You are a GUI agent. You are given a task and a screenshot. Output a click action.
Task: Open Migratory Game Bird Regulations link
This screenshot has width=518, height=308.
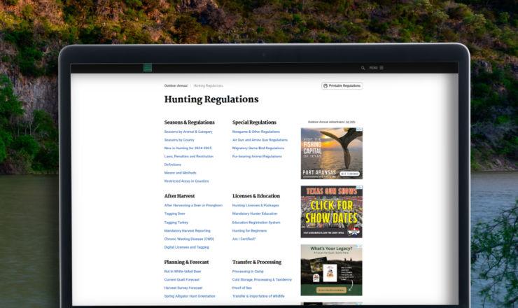click(258, 148)
